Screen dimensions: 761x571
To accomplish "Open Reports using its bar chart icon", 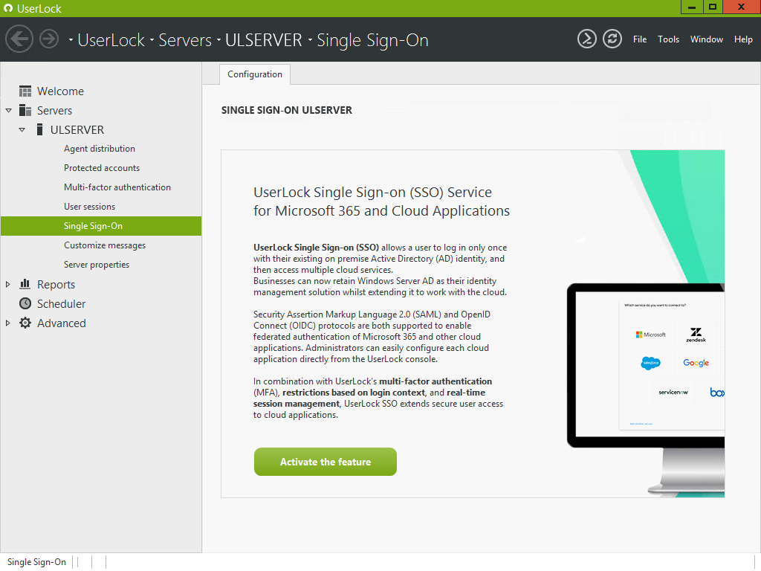I will (25, 284).
